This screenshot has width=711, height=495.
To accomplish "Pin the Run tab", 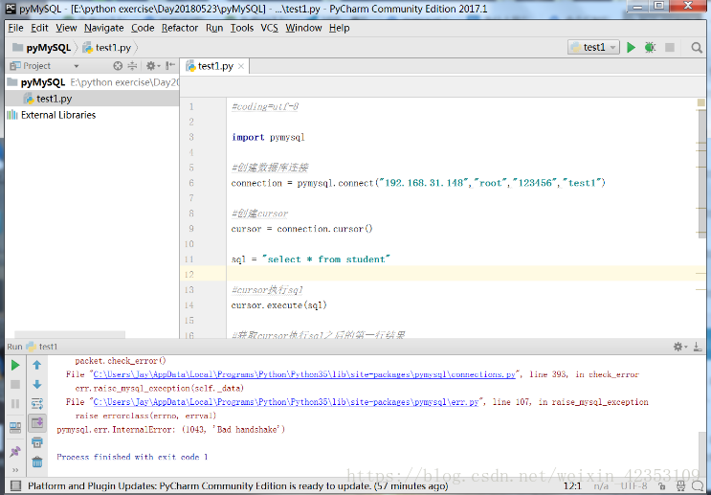I will [x=15, y=451].
